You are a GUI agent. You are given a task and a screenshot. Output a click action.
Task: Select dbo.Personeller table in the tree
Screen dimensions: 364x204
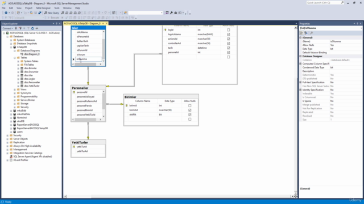[32, 82]
